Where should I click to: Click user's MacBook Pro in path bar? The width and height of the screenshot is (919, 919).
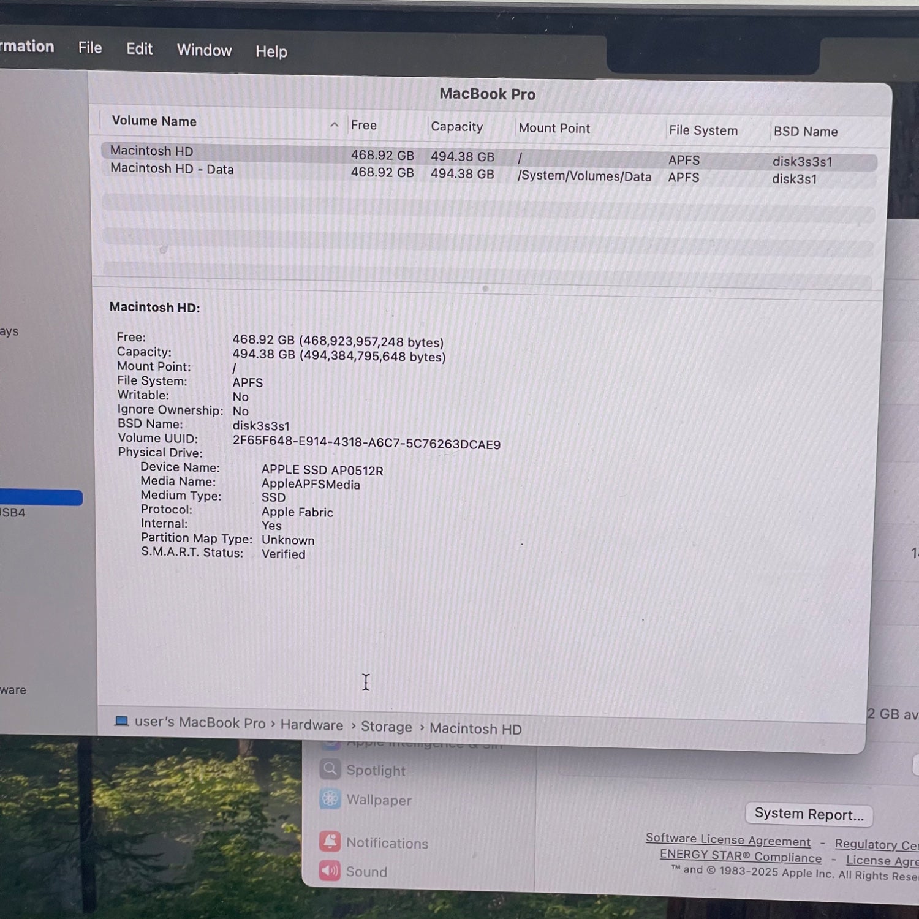[200, 723]
